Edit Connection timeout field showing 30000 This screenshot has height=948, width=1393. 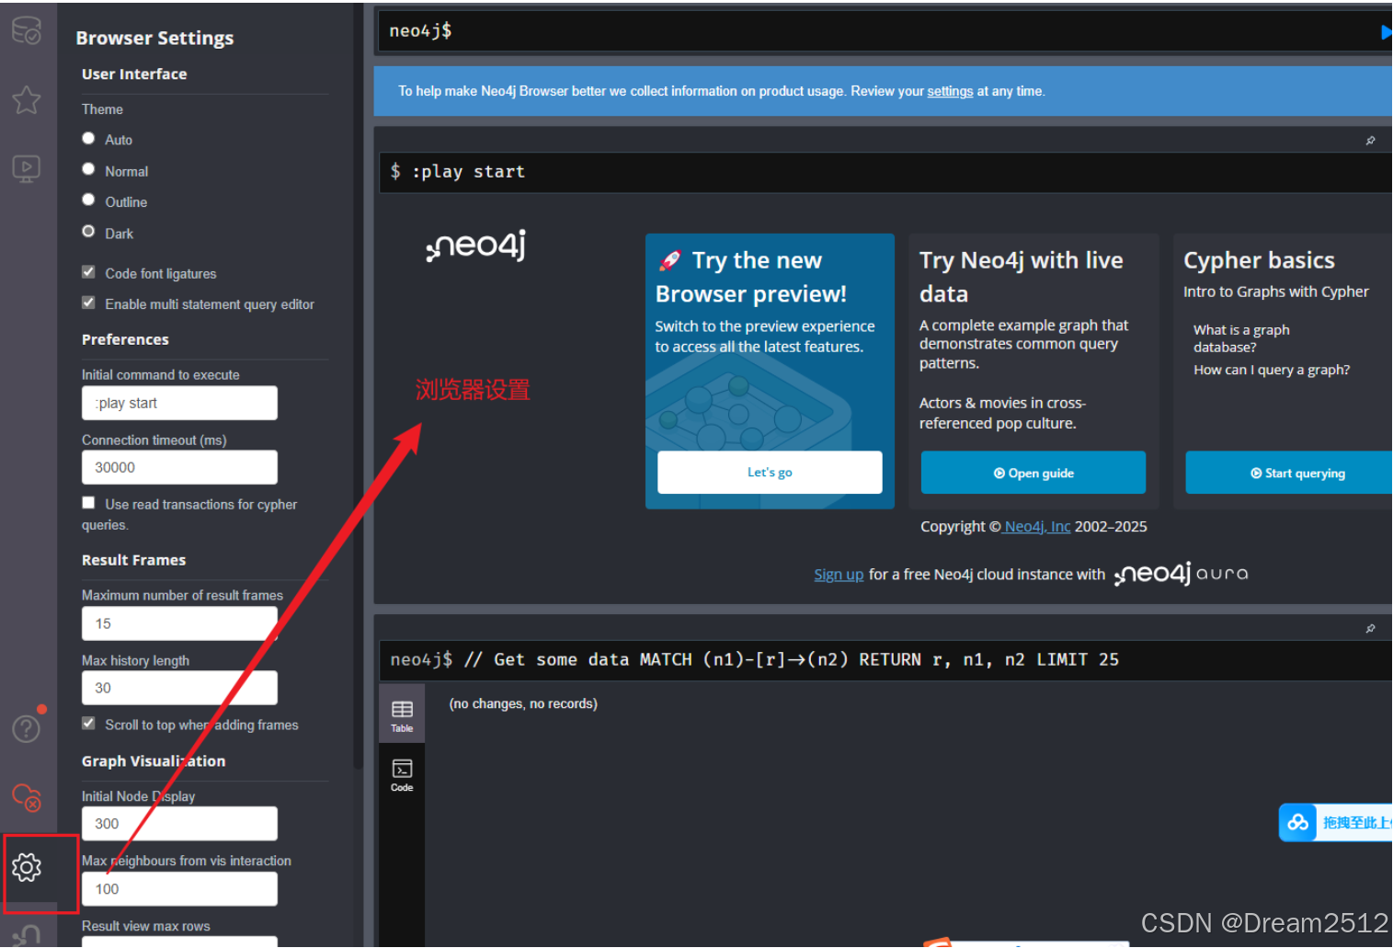click(x=179, y=467)
